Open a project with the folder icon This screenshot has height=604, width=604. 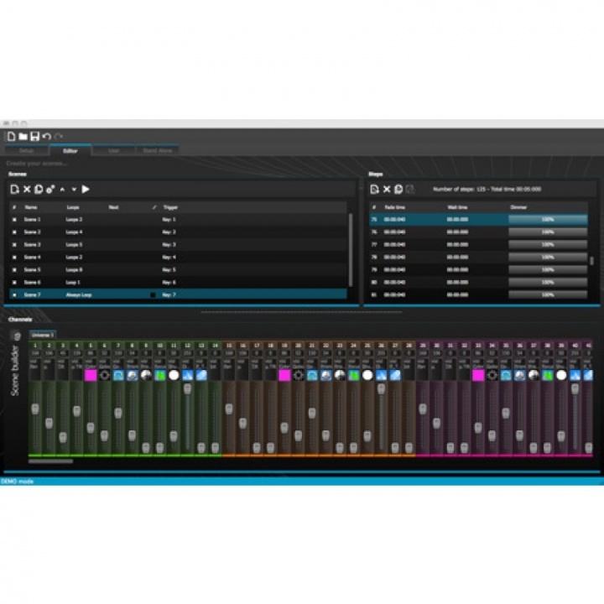click(x=23, y=137)
